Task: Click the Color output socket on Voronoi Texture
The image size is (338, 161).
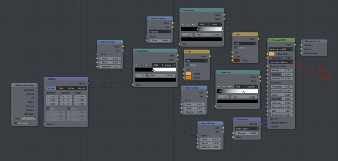Action: [x=173, y=23]
